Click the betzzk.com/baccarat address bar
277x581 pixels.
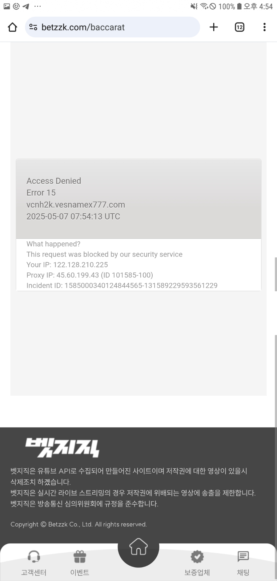[113, 27]
